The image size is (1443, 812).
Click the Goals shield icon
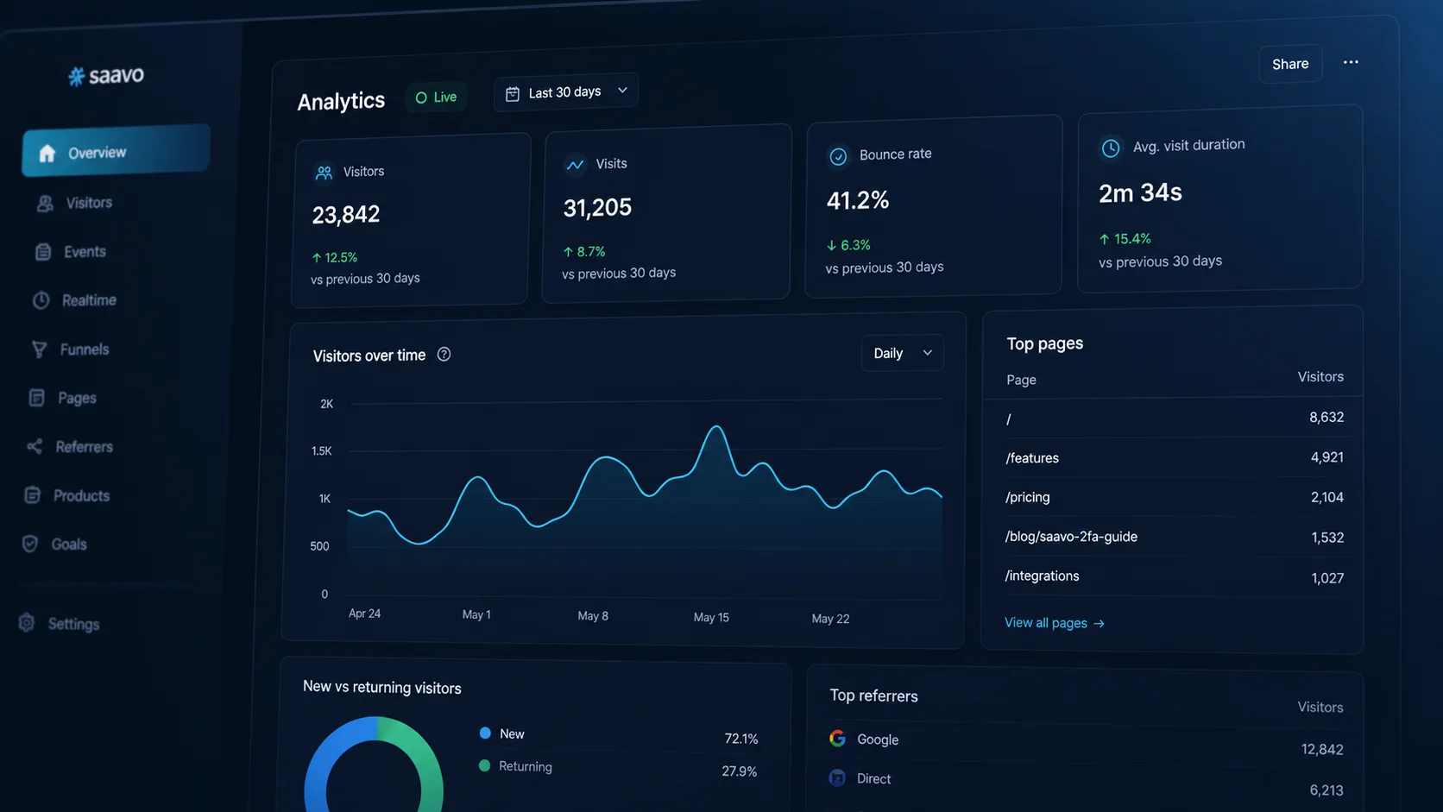[x=30, y=544]
